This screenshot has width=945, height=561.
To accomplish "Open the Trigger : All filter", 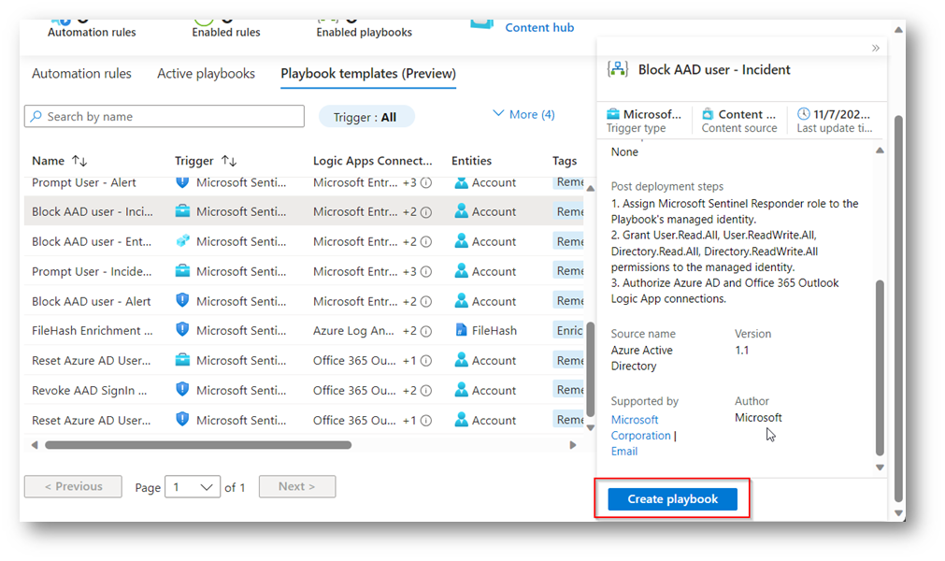I will coord(365,117).
